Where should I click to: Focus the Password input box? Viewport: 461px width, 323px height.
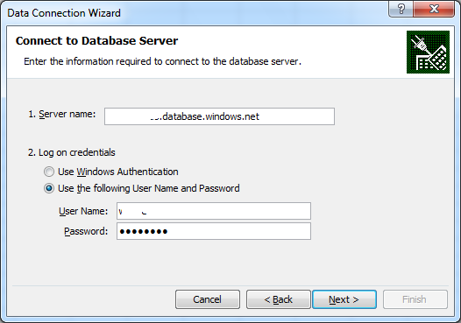214,231
